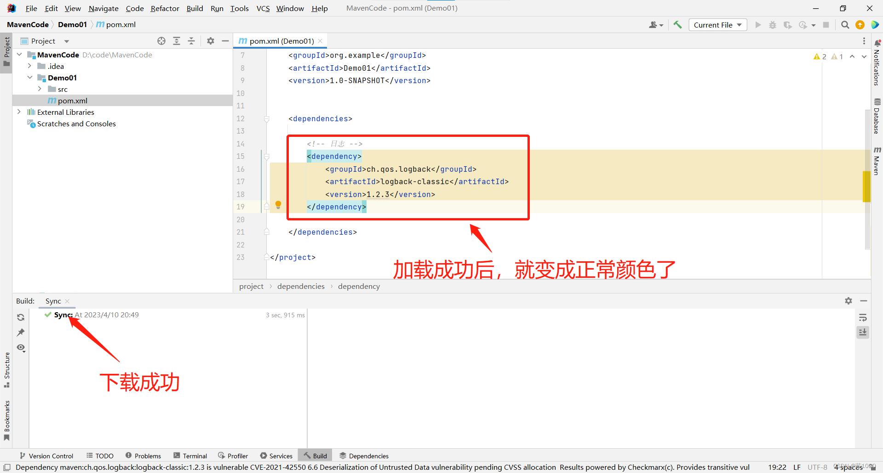Open the Database side panel

(x=877, y=116)
